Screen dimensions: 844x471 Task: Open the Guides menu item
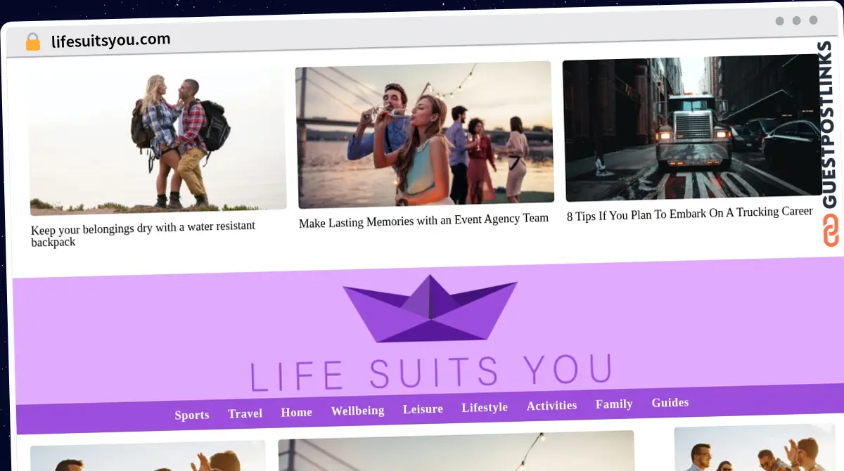coord(670,403)
